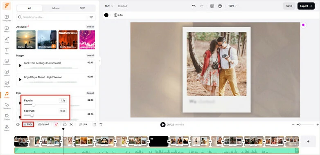
Task: Select the green audio track in timeline
Action: pos(157,151)
